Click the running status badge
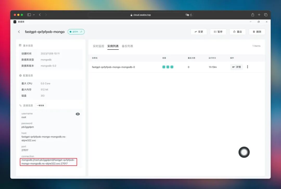The width and height of the screenshot is (281, 189). click(76, 32)
